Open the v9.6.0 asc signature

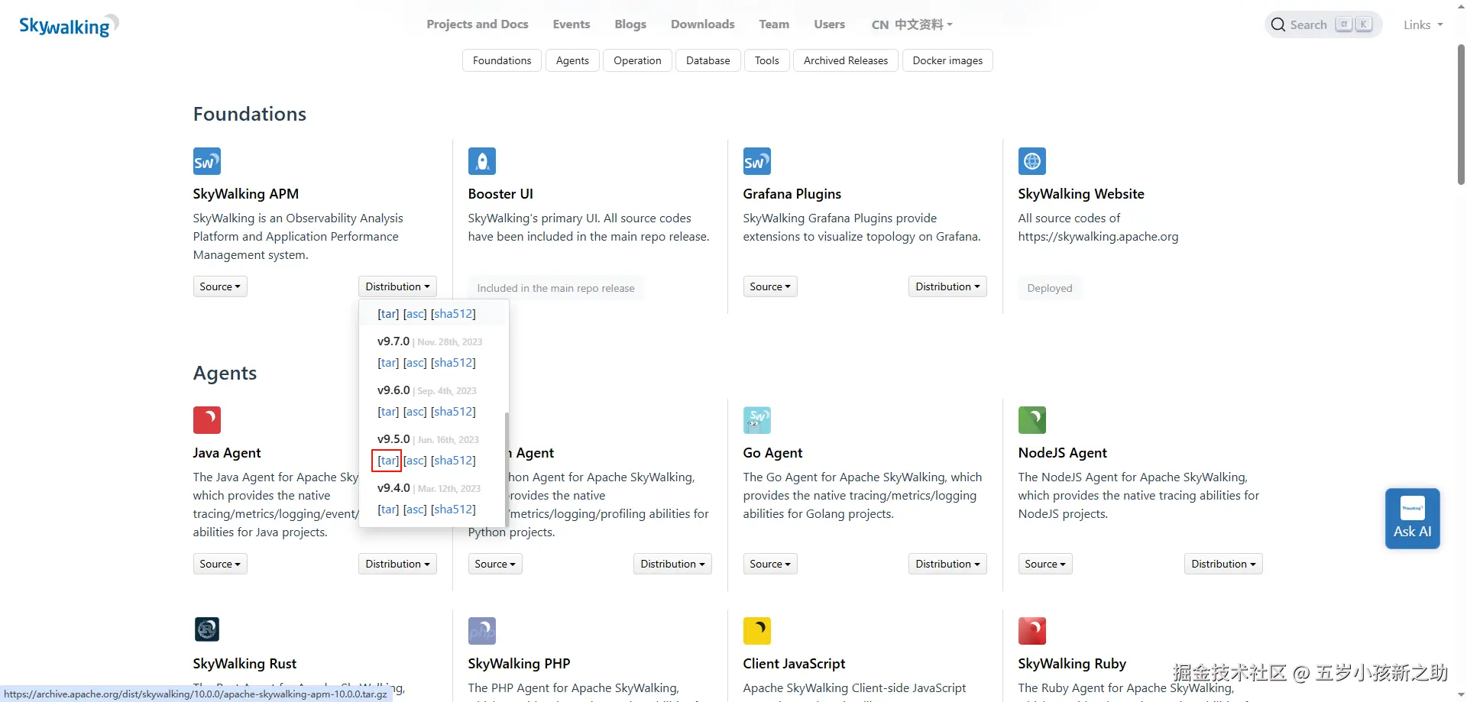pyautogui.click(x=415, y=412)
